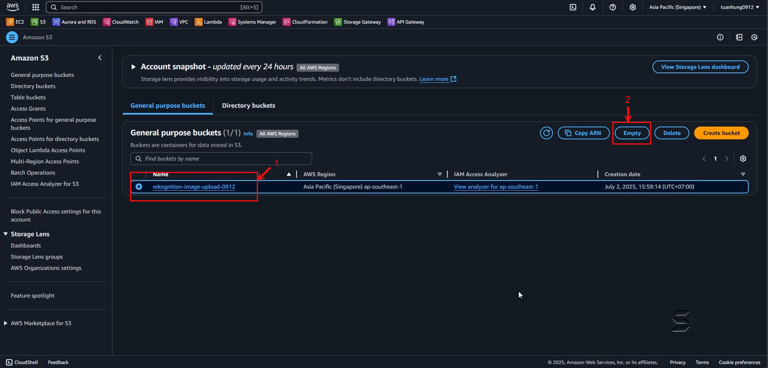Viewport: 768px width, 368px height.
Task: Open the top bar settings gear
Action: (x=633, y=7)
